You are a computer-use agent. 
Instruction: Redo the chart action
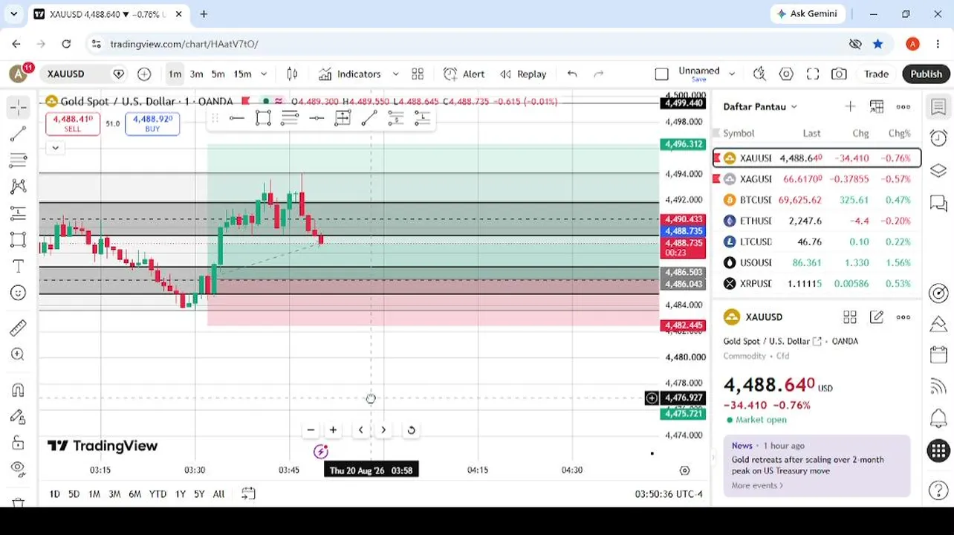coord(599,74)
